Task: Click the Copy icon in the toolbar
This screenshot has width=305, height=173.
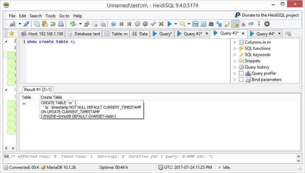Action: click(x=37, y=24)
